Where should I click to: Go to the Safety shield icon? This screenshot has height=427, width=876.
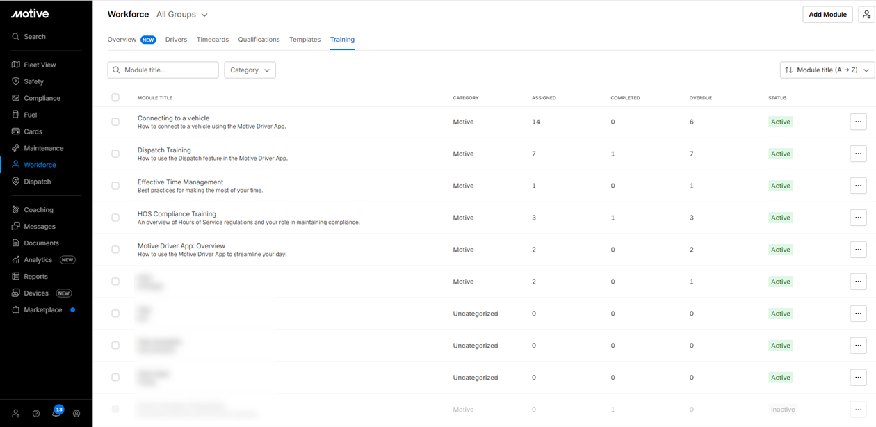point(16,81)
